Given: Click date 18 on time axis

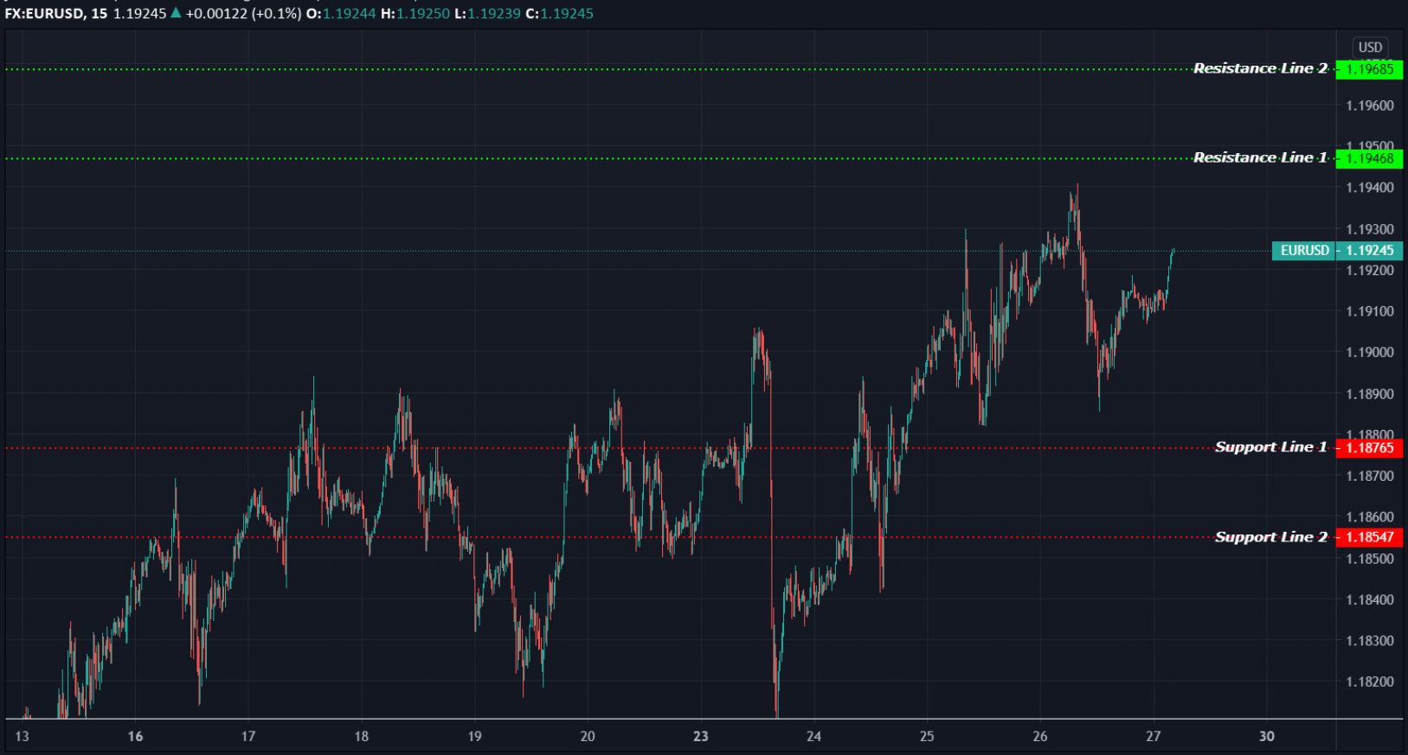Looking at the screenshot, I should (362, 737).
